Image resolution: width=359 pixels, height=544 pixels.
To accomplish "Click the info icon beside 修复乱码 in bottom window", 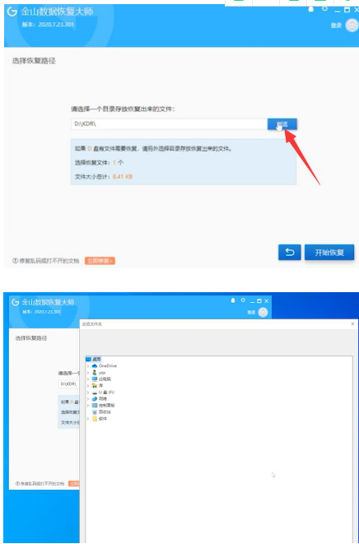I will [x=17, y=483].
